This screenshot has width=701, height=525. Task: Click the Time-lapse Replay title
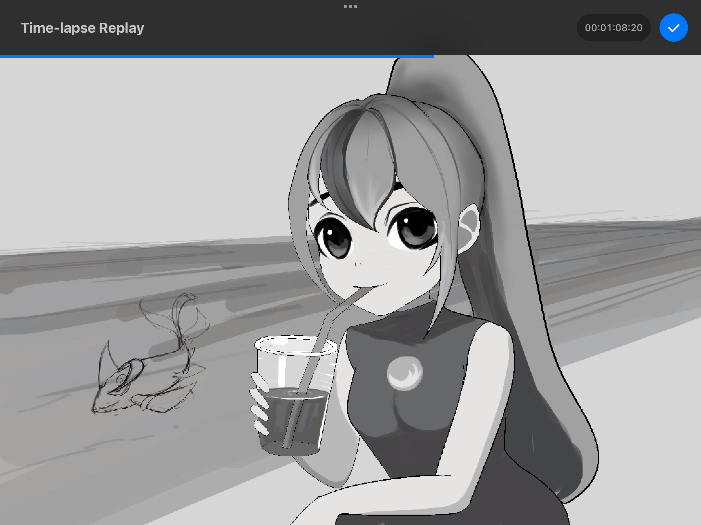point(82,28)
